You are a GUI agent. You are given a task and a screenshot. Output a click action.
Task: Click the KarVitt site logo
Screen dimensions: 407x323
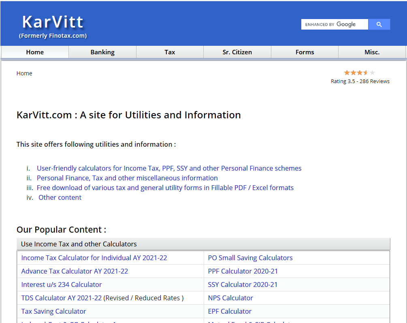[x=53, y=22]
